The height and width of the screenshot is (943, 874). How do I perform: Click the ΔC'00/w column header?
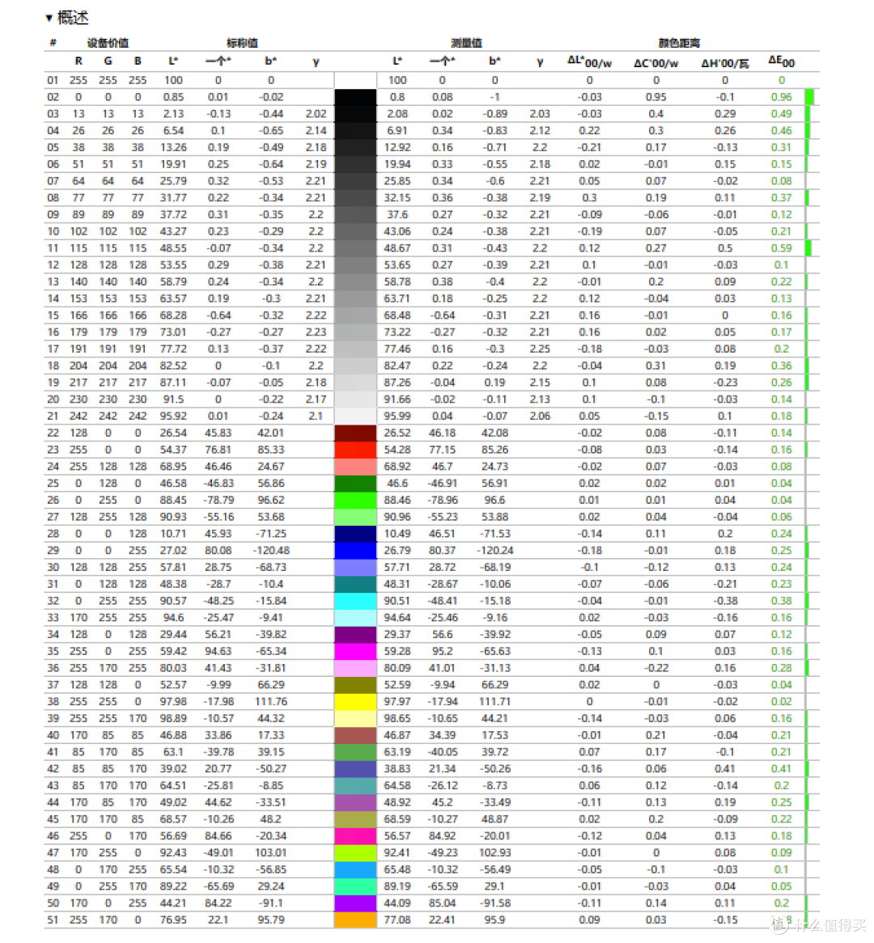pyautogui.click(x=655, y=62)
